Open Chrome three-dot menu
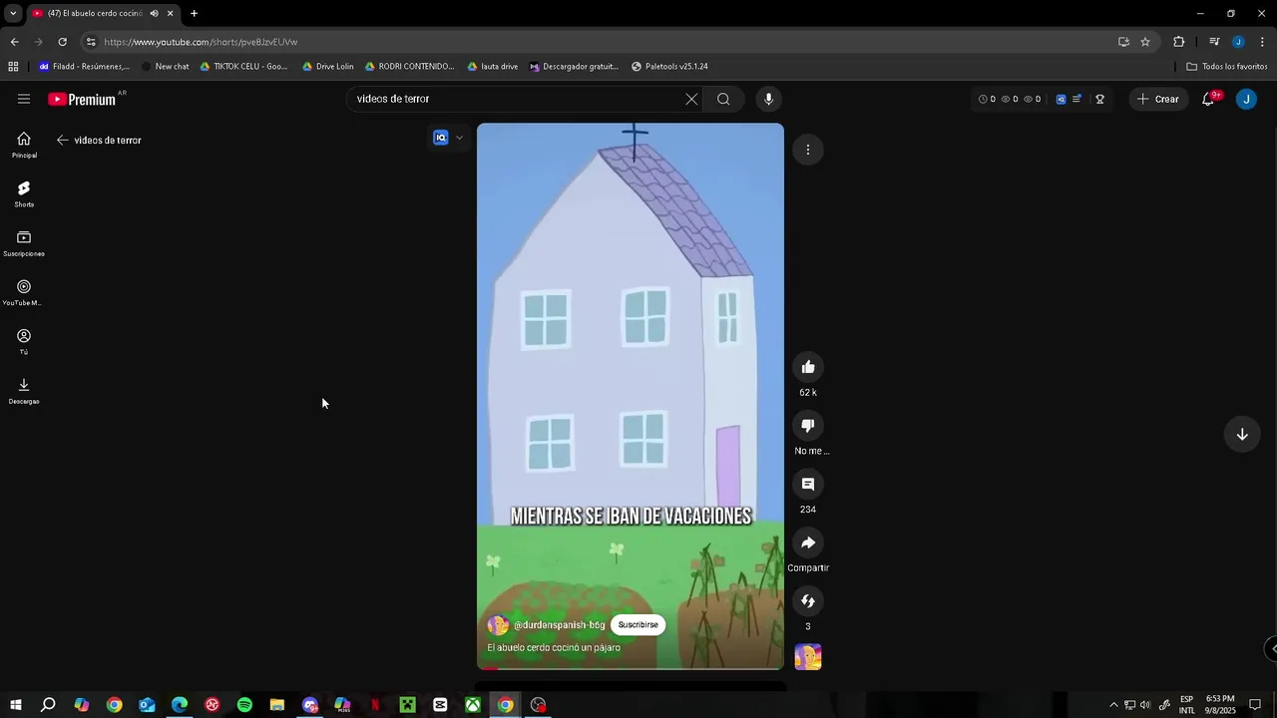 click(x=1262, y=42)
